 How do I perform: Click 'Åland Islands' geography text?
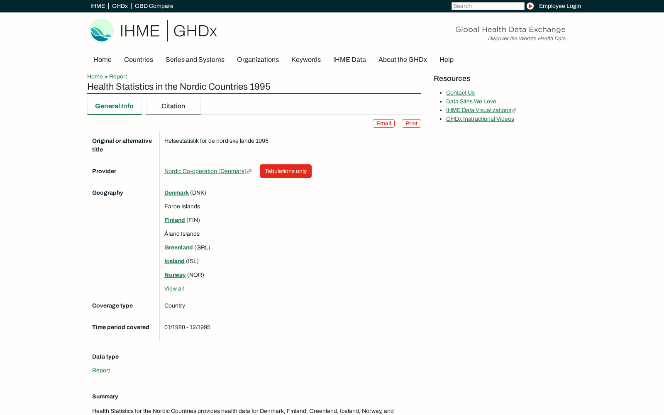[x=182, y=234]
